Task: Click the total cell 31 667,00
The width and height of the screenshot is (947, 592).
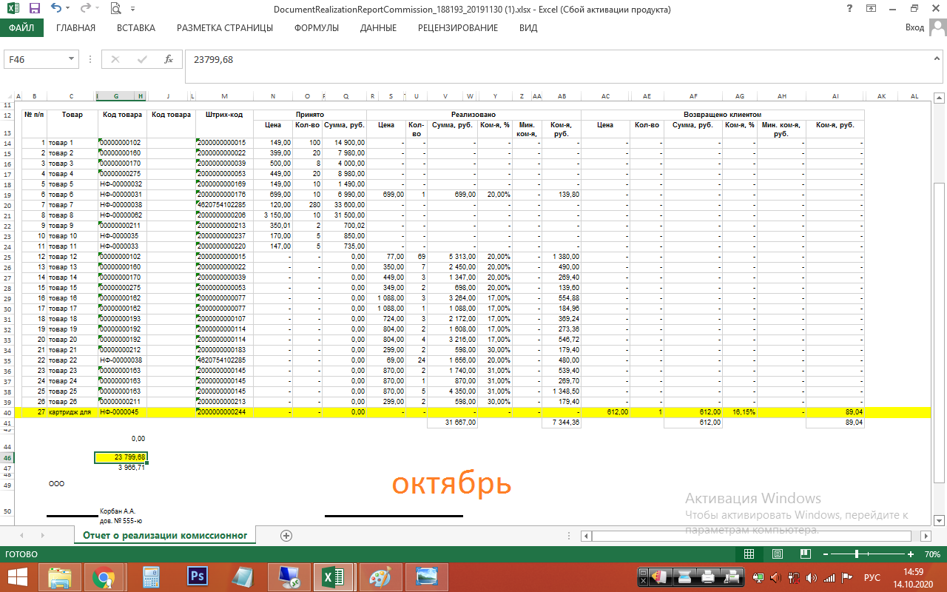Action: point(453,423)
